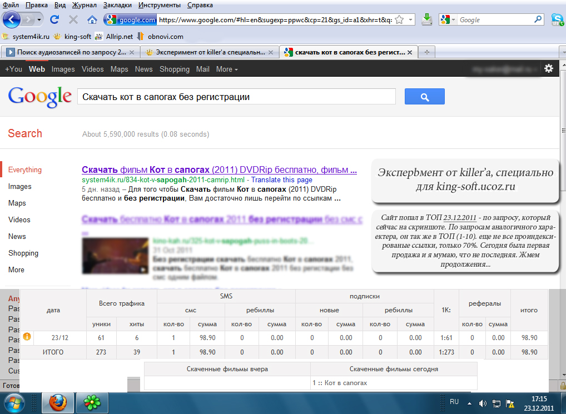The image size is (566, 414).
Task: Open Videos in the Google top bar
Action: [92, 69]
